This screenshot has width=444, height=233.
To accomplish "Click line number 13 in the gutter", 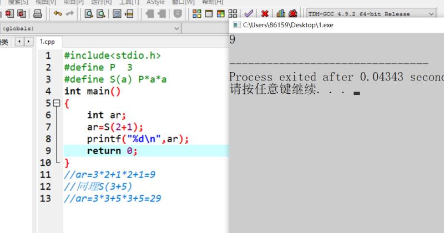I will pyautogui.click(x=46, y=198).
